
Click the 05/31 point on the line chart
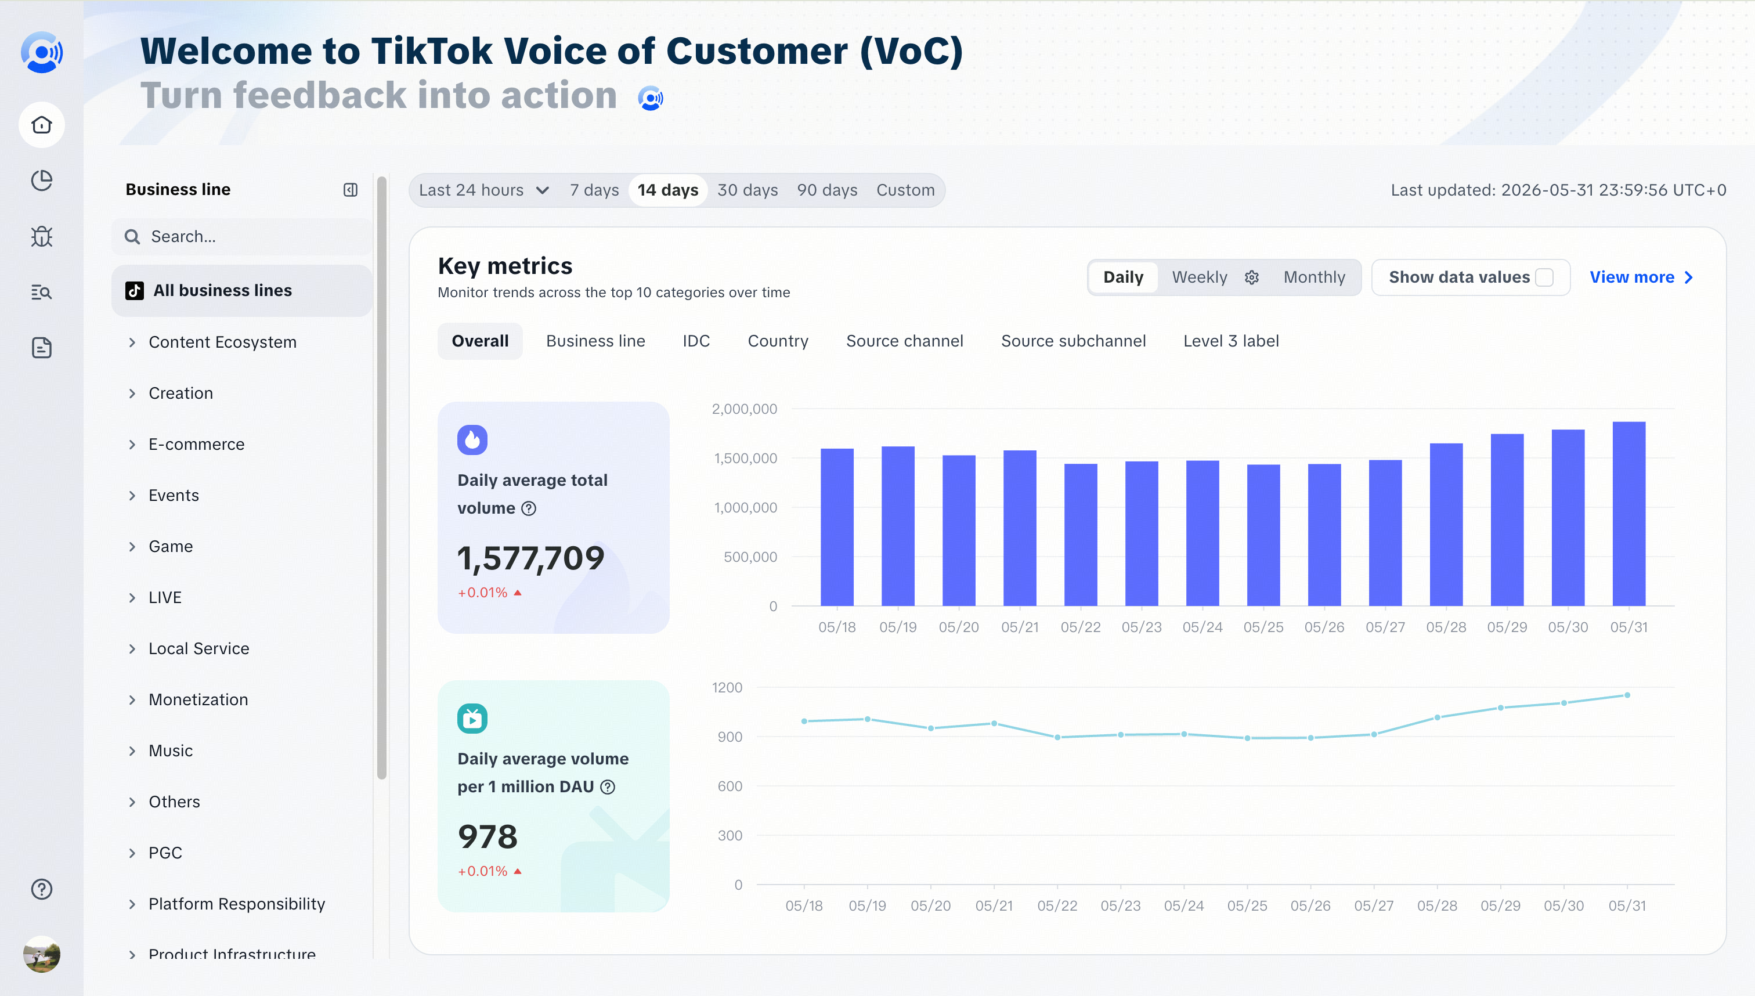(x=1627, y=695)
